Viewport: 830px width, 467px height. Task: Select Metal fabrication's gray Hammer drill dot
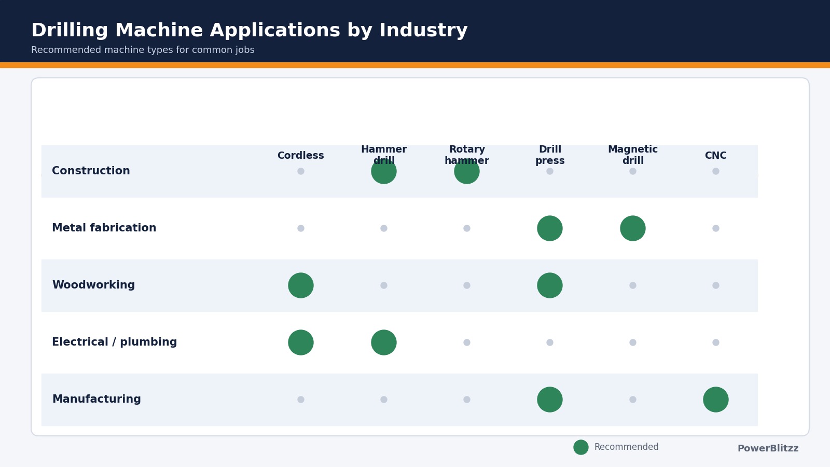coord(384,228)
